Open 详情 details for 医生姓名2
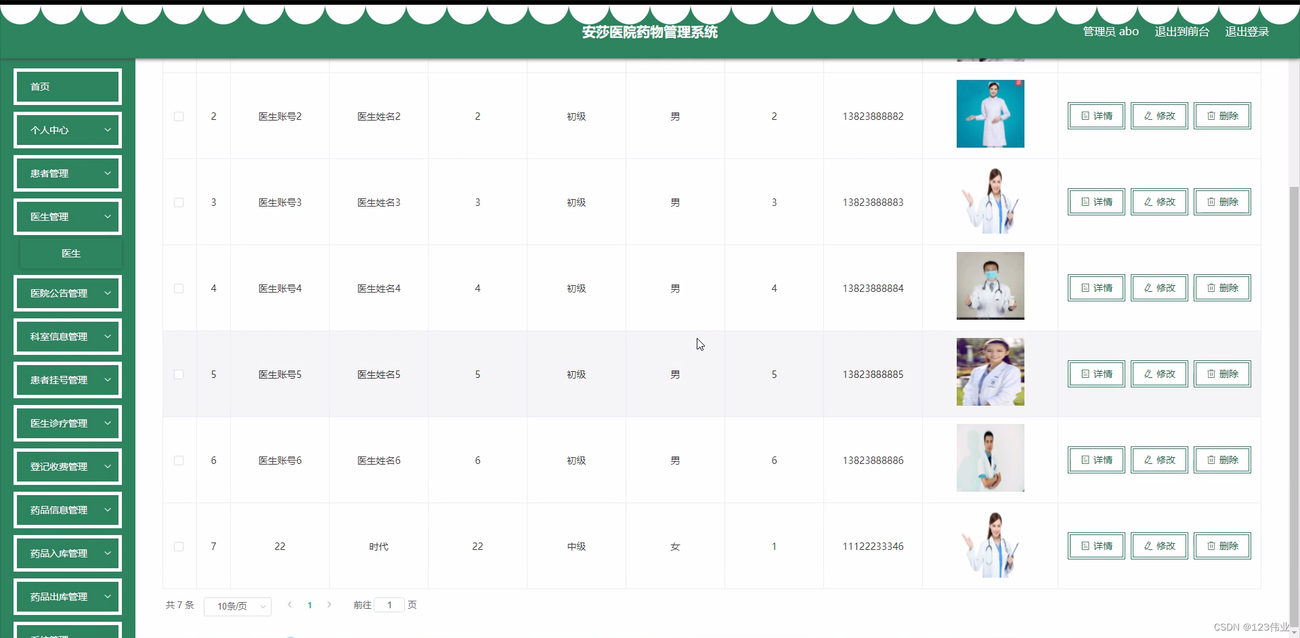This screenshot has width=1300, height=638. tap(1096, 116)
